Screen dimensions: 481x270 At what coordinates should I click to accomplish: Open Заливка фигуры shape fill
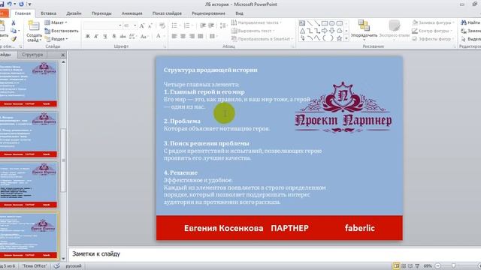click(433, 22)
